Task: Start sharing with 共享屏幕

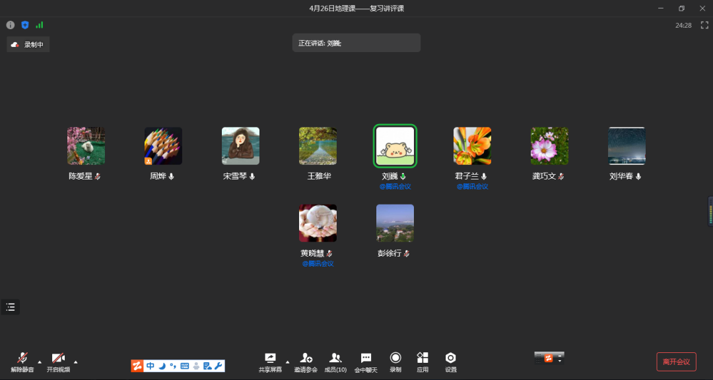Action: point(270,362)
